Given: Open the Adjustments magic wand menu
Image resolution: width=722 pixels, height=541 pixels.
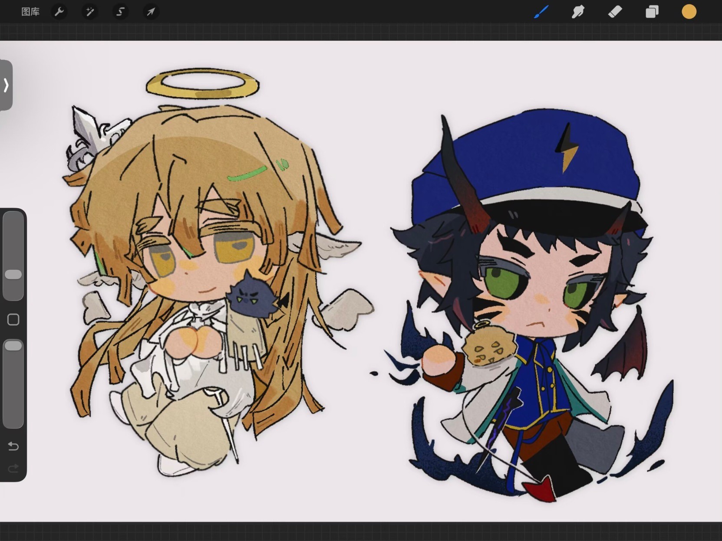Looking at the screenshot, I should (90, 12).
